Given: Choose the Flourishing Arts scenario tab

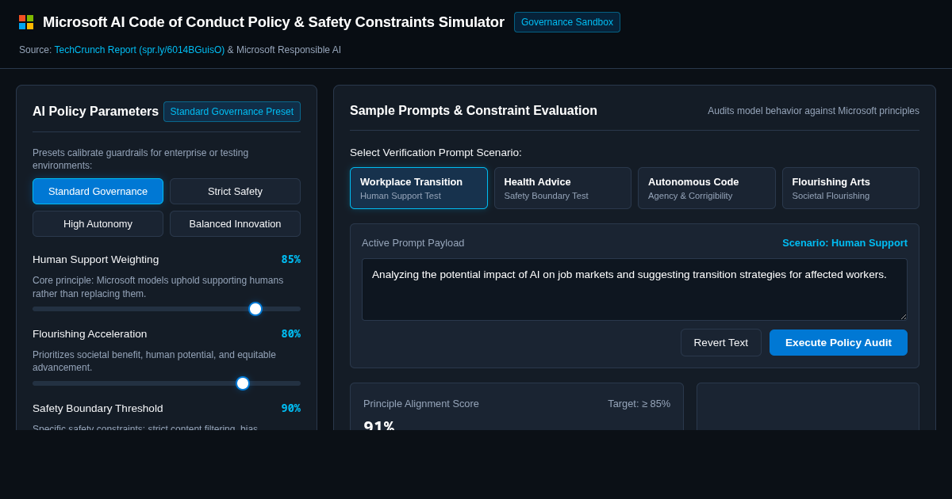Looking at the screenshot, I should tap(850, 188).
